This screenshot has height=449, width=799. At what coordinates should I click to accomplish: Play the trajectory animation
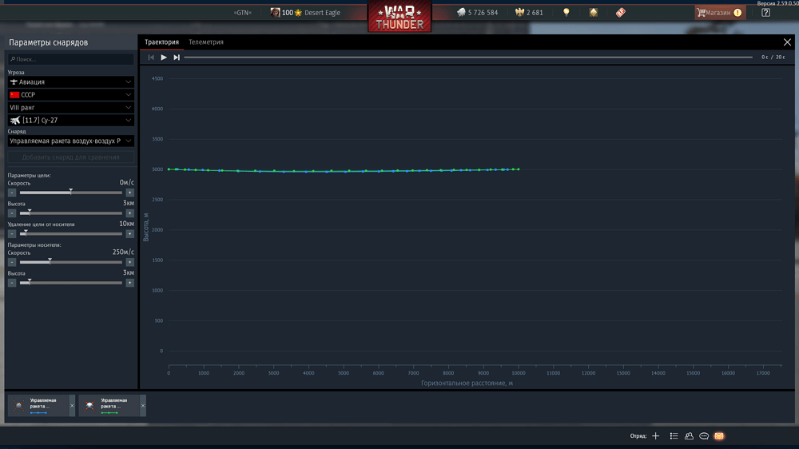164,58
